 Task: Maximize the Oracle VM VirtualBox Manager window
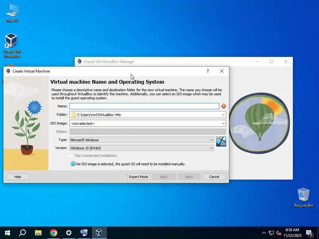click(x=271, y=61)
